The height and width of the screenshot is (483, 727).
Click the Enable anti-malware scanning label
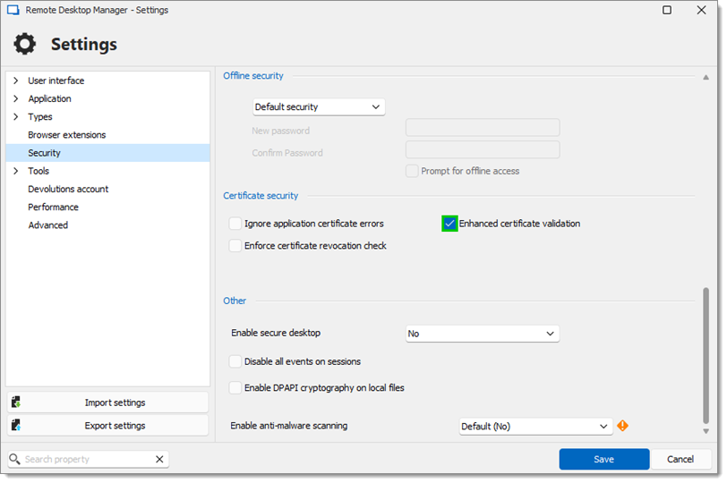(289, 426)
